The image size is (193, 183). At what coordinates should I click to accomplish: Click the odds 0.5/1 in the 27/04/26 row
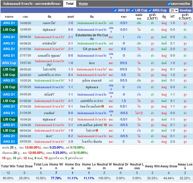[123, 106]
